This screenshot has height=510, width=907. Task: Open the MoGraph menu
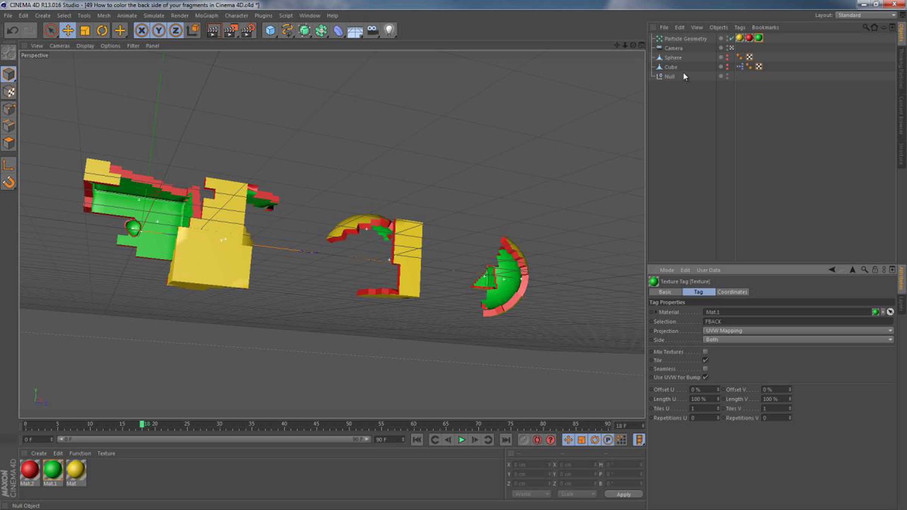[x=206, y=15]
